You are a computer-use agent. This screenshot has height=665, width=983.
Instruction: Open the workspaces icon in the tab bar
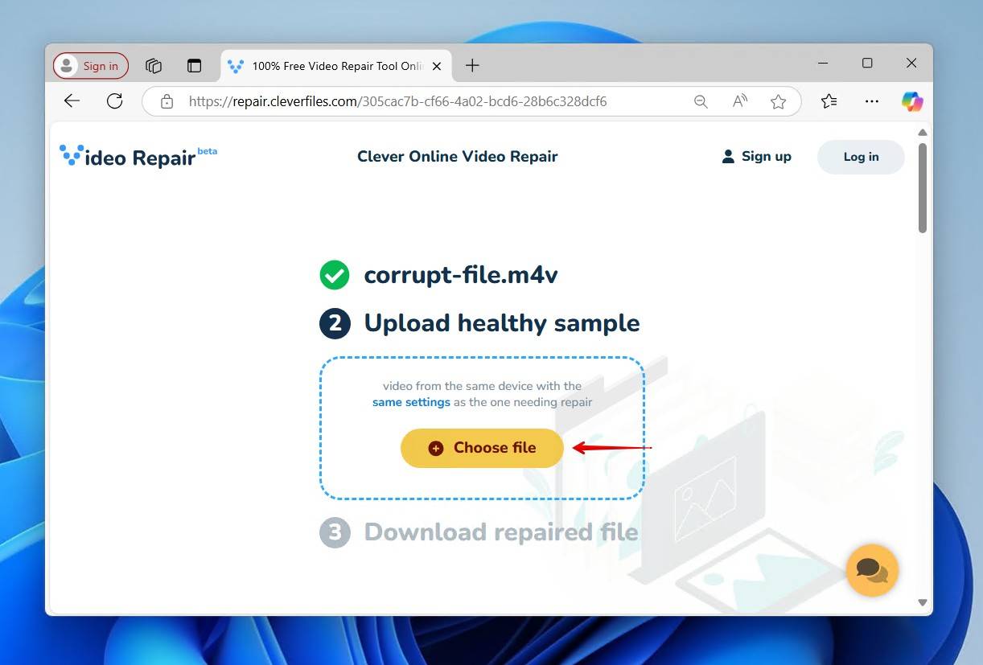click(154, 66)
